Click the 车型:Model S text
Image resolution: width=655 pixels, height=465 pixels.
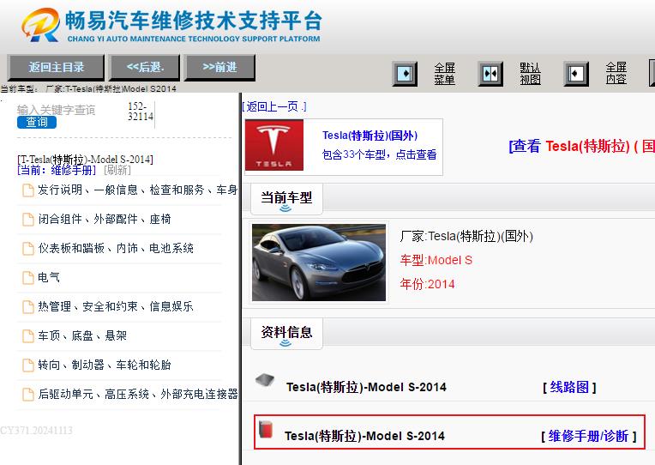pos(436,260)
